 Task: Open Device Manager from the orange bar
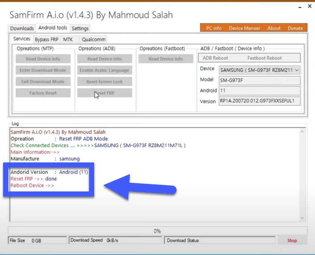click(x=244, y=28)
